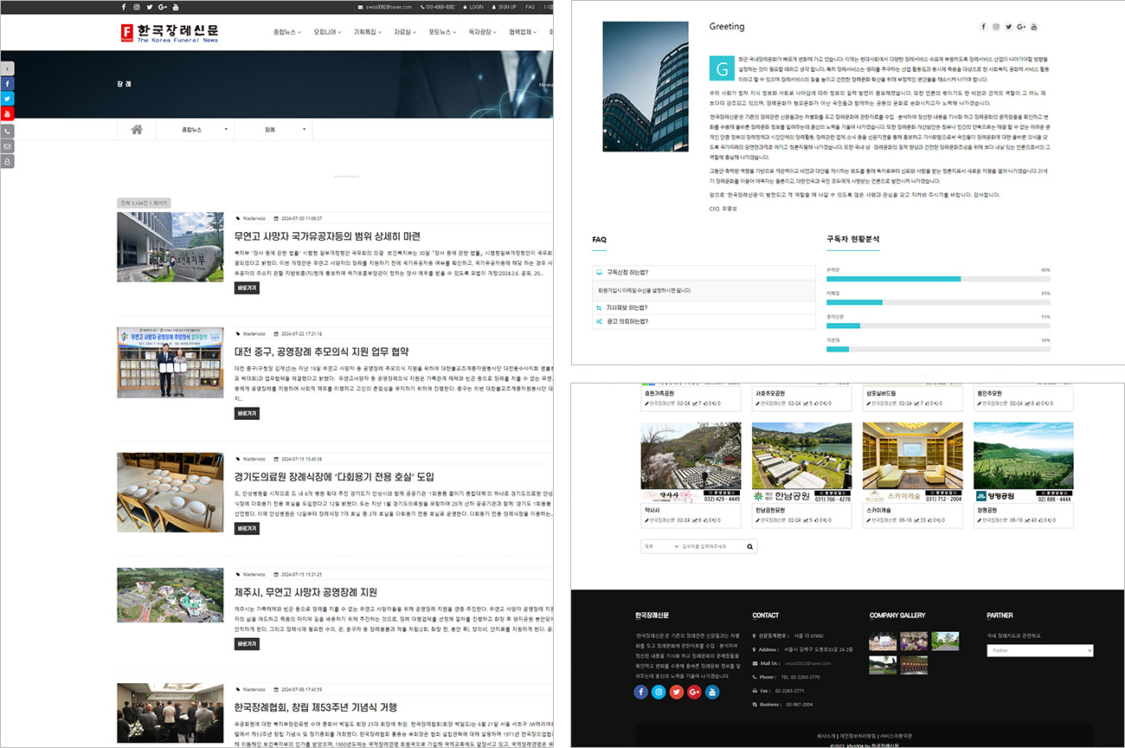
Task: Open the 종합뉴스 main menu
Action: tap(286, 32)
